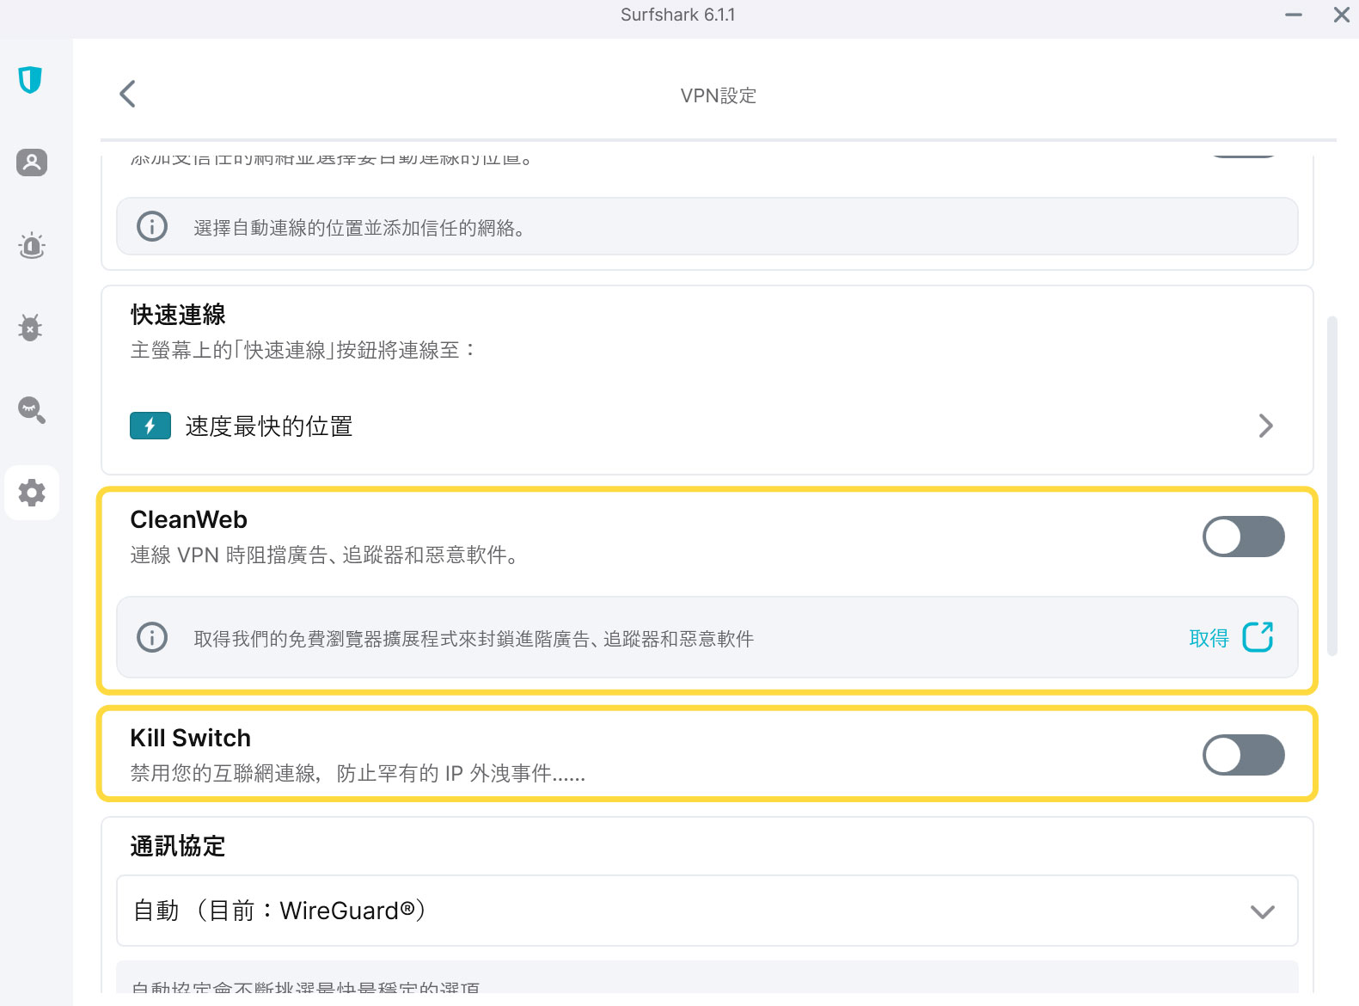Click the lightning bolt fastest location icon
The image size is (1359, 1006).
coord(150,426)
